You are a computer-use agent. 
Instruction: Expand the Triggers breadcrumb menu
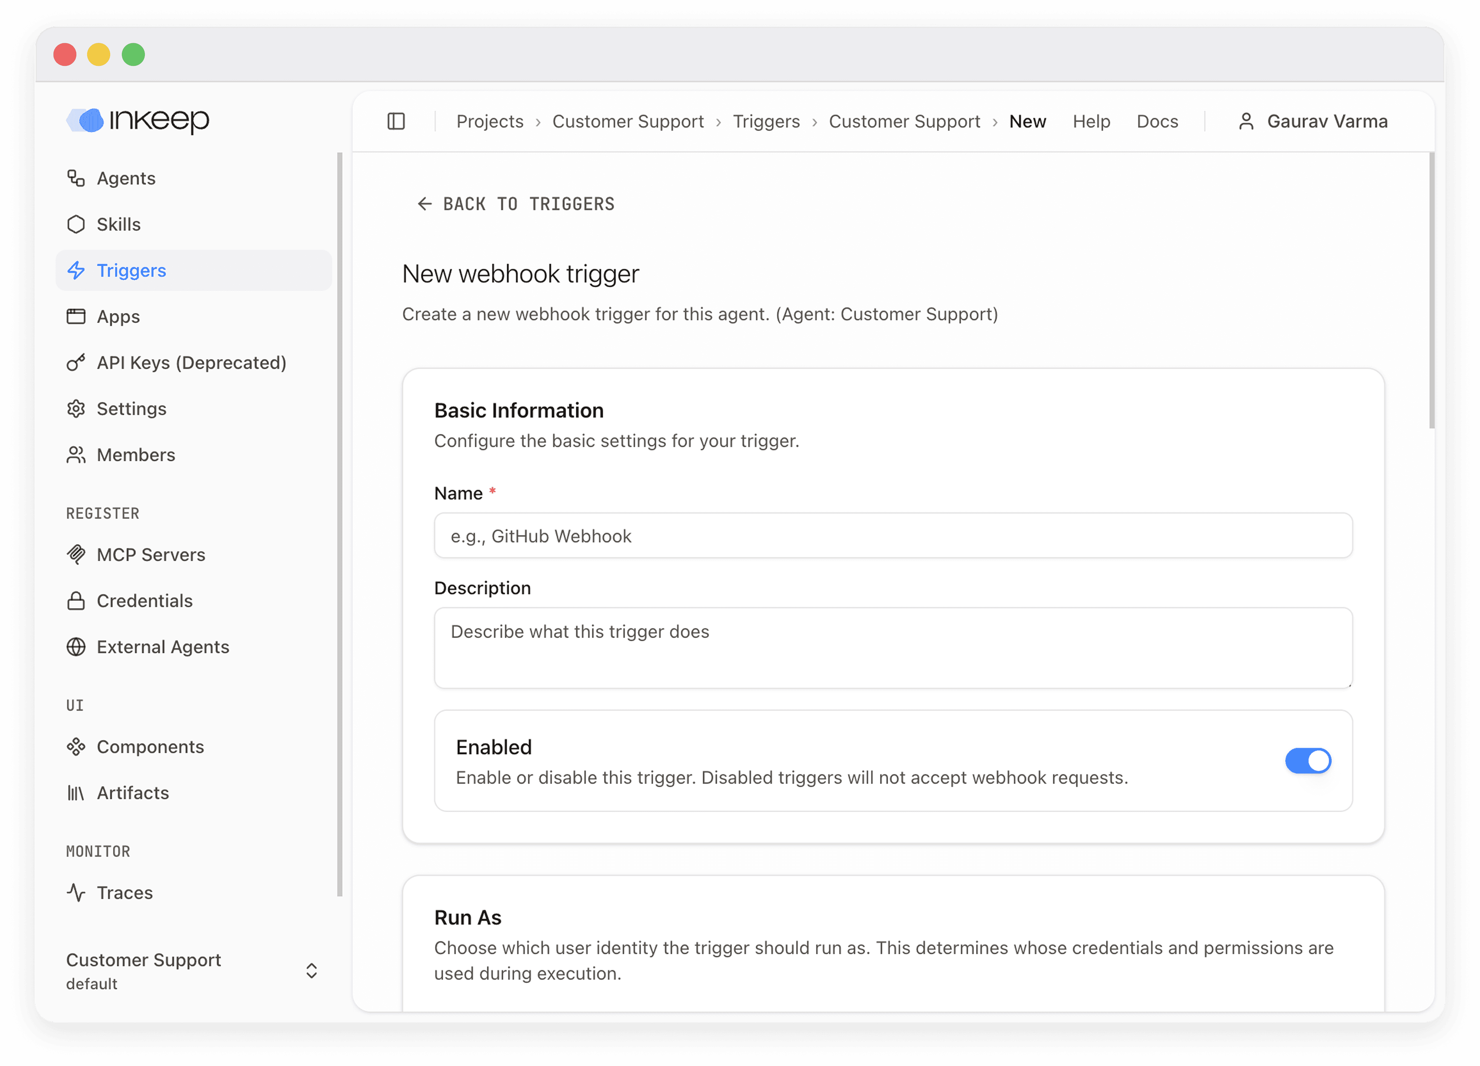[766, 121]
